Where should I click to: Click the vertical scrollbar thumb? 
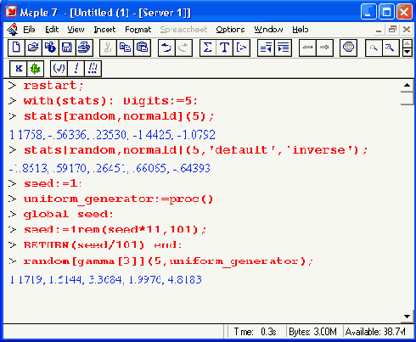point(407,98)
